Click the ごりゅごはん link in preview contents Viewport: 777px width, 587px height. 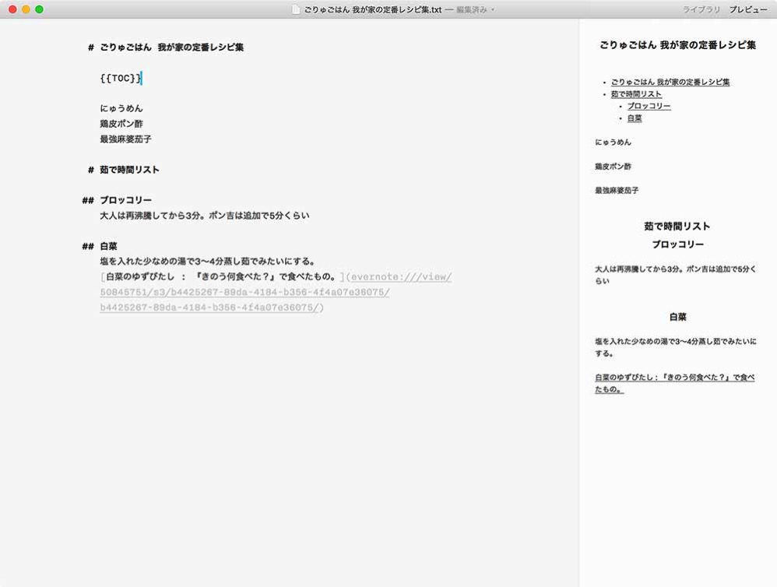pyautogui.click(x=670, y=82)
